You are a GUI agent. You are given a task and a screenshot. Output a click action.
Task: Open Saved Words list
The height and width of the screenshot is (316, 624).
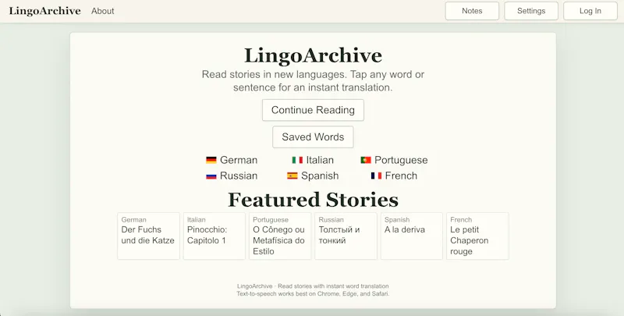(x=314, y=137)
